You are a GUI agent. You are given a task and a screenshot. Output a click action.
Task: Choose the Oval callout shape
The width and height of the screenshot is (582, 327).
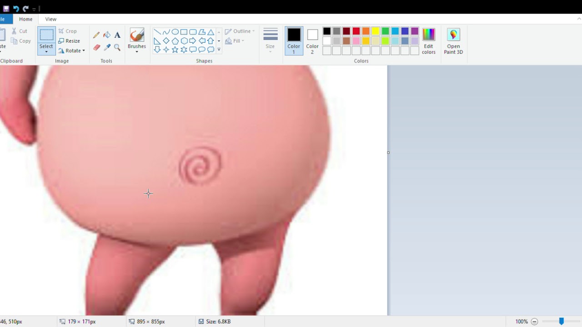(202, 50)
